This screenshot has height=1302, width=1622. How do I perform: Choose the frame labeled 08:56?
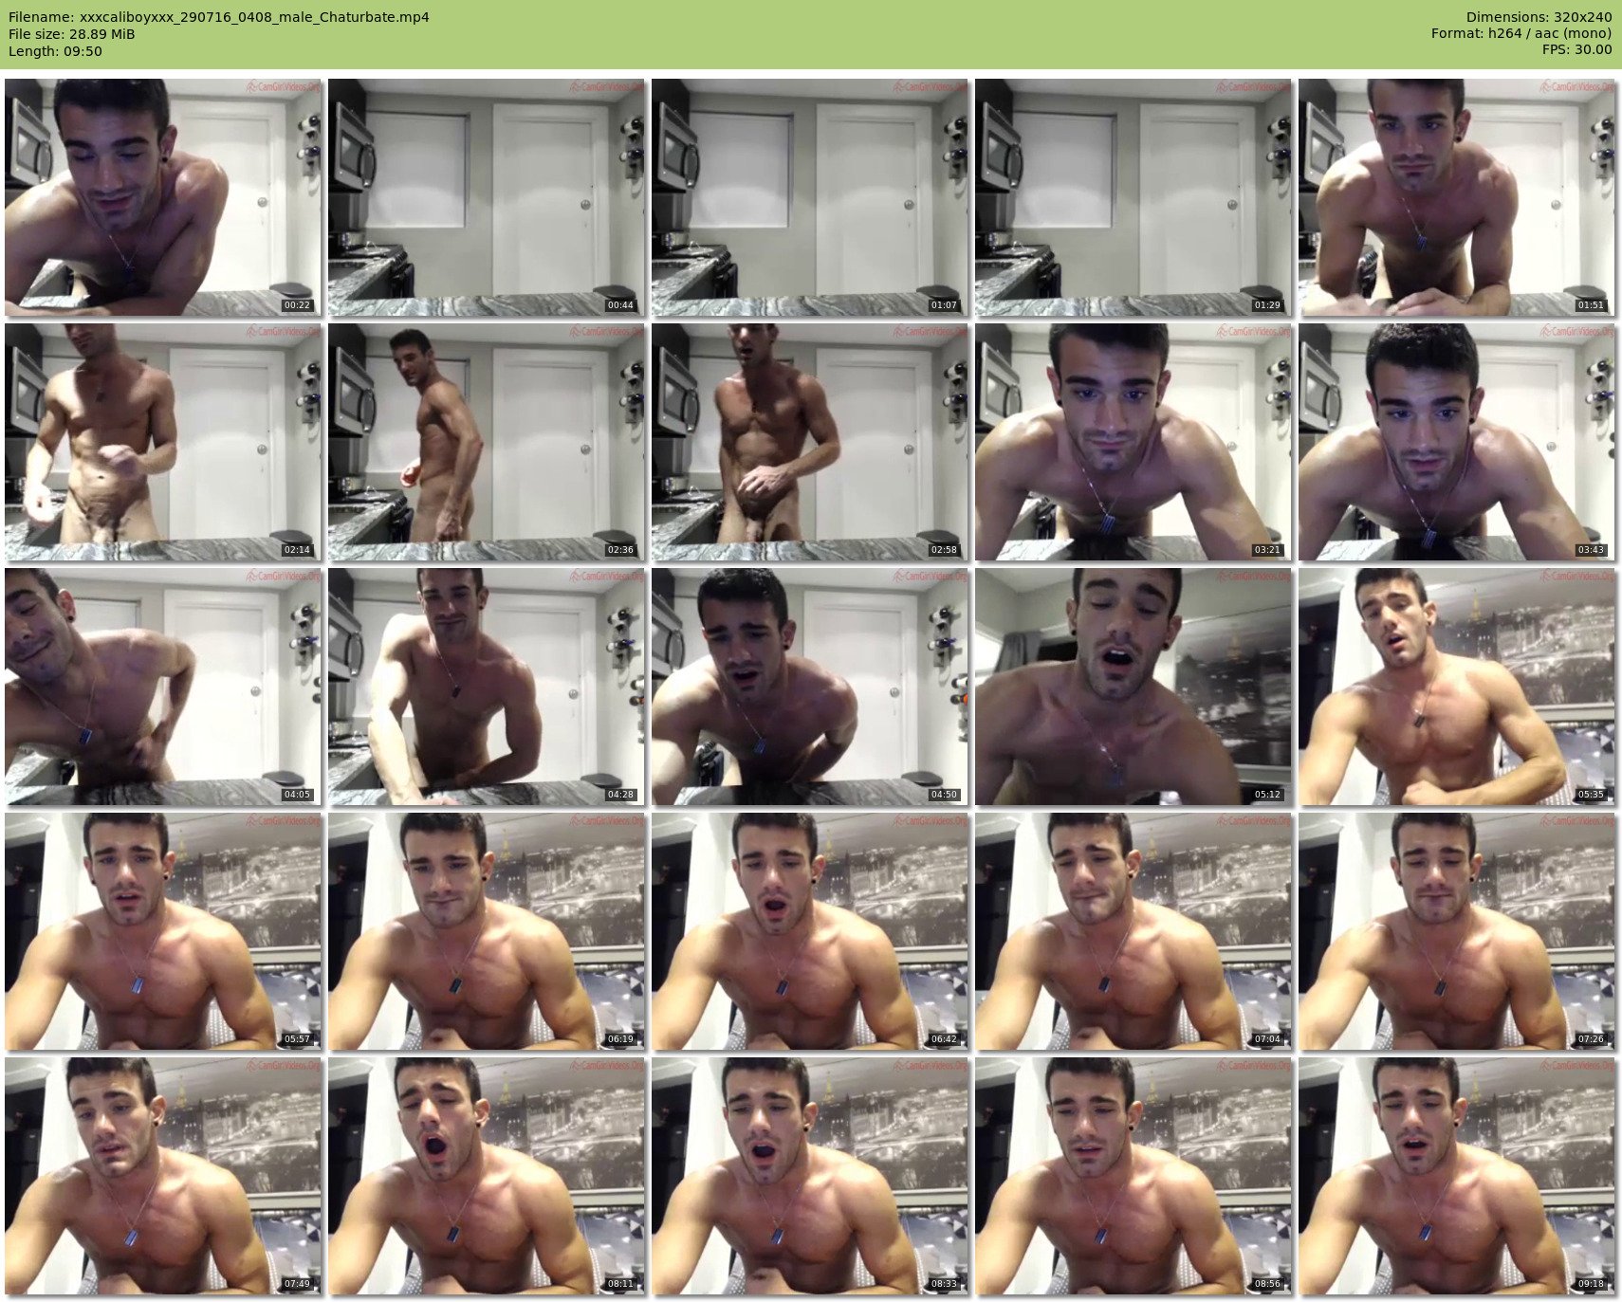(x=1134, y=1176)
